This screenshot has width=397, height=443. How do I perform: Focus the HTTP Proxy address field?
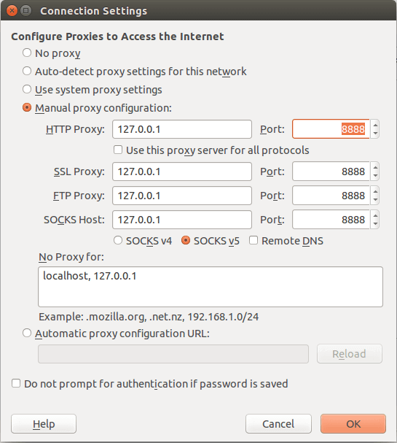[x=182, y=129]
